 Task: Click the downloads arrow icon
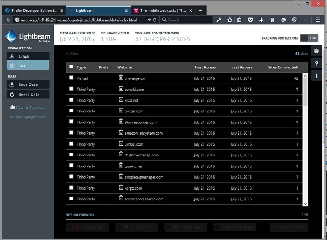261,20
